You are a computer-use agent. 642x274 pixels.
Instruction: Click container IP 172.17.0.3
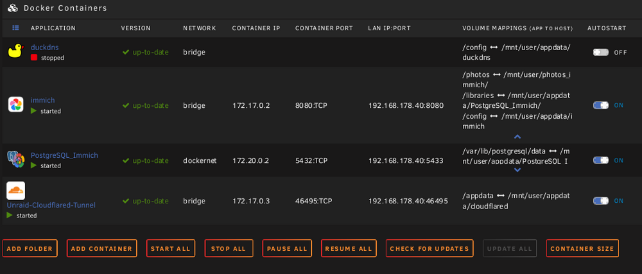pos(251,201)
